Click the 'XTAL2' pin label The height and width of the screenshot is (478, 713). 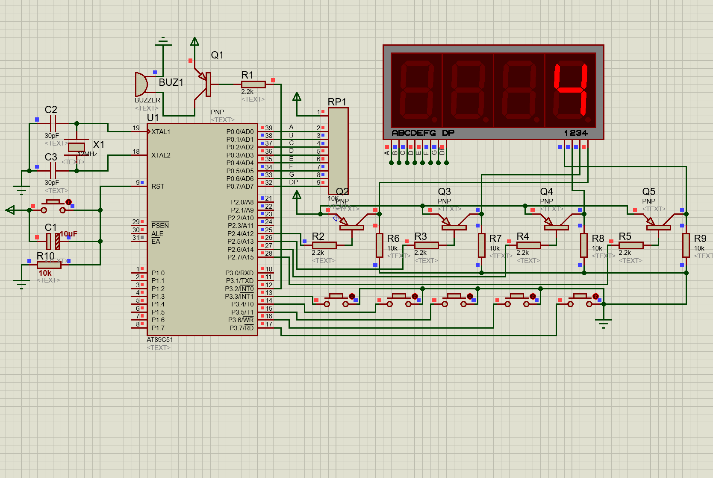pos(161,155)
